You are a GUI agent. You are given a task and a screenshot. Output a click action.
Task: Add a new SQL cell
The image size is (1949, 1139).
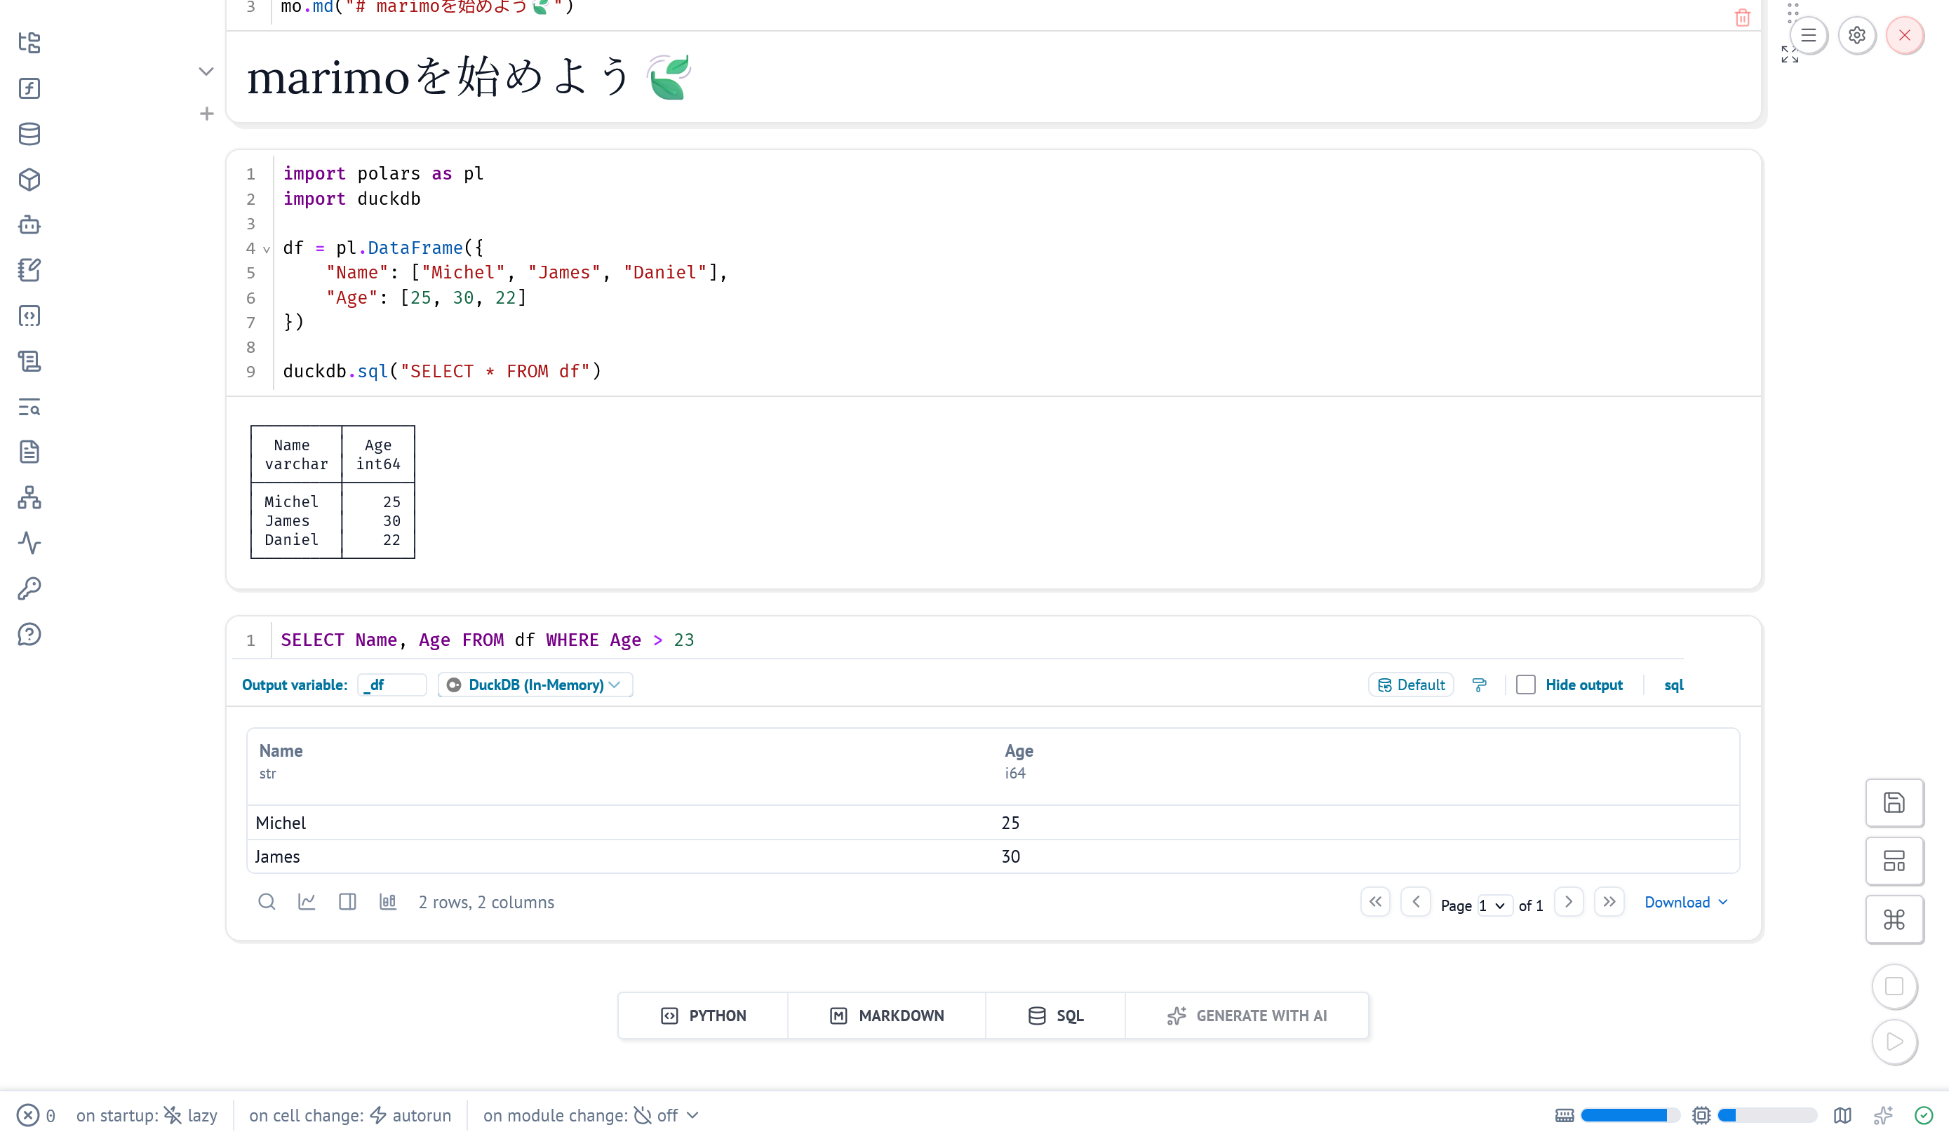point(1055,1016)
